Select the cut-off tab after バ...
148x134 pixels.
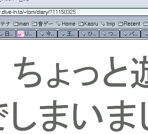tap(145, 34)
